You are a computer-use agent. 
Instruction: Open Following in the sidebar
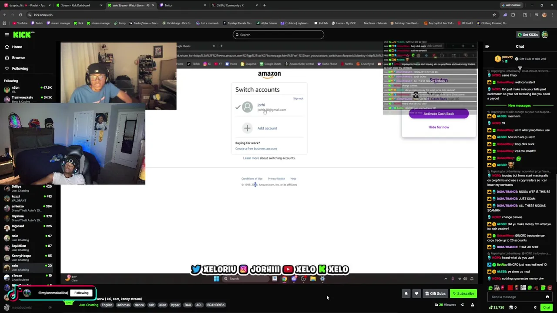[20, 69]
